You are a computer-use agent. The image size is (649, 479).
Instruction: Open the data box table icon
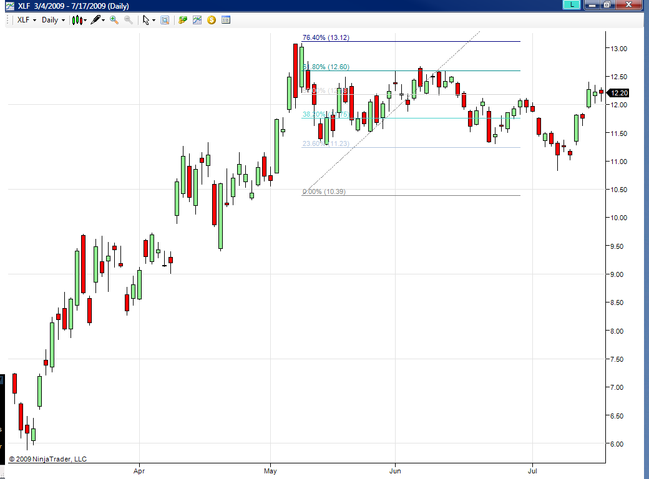[x=225, y=20]
